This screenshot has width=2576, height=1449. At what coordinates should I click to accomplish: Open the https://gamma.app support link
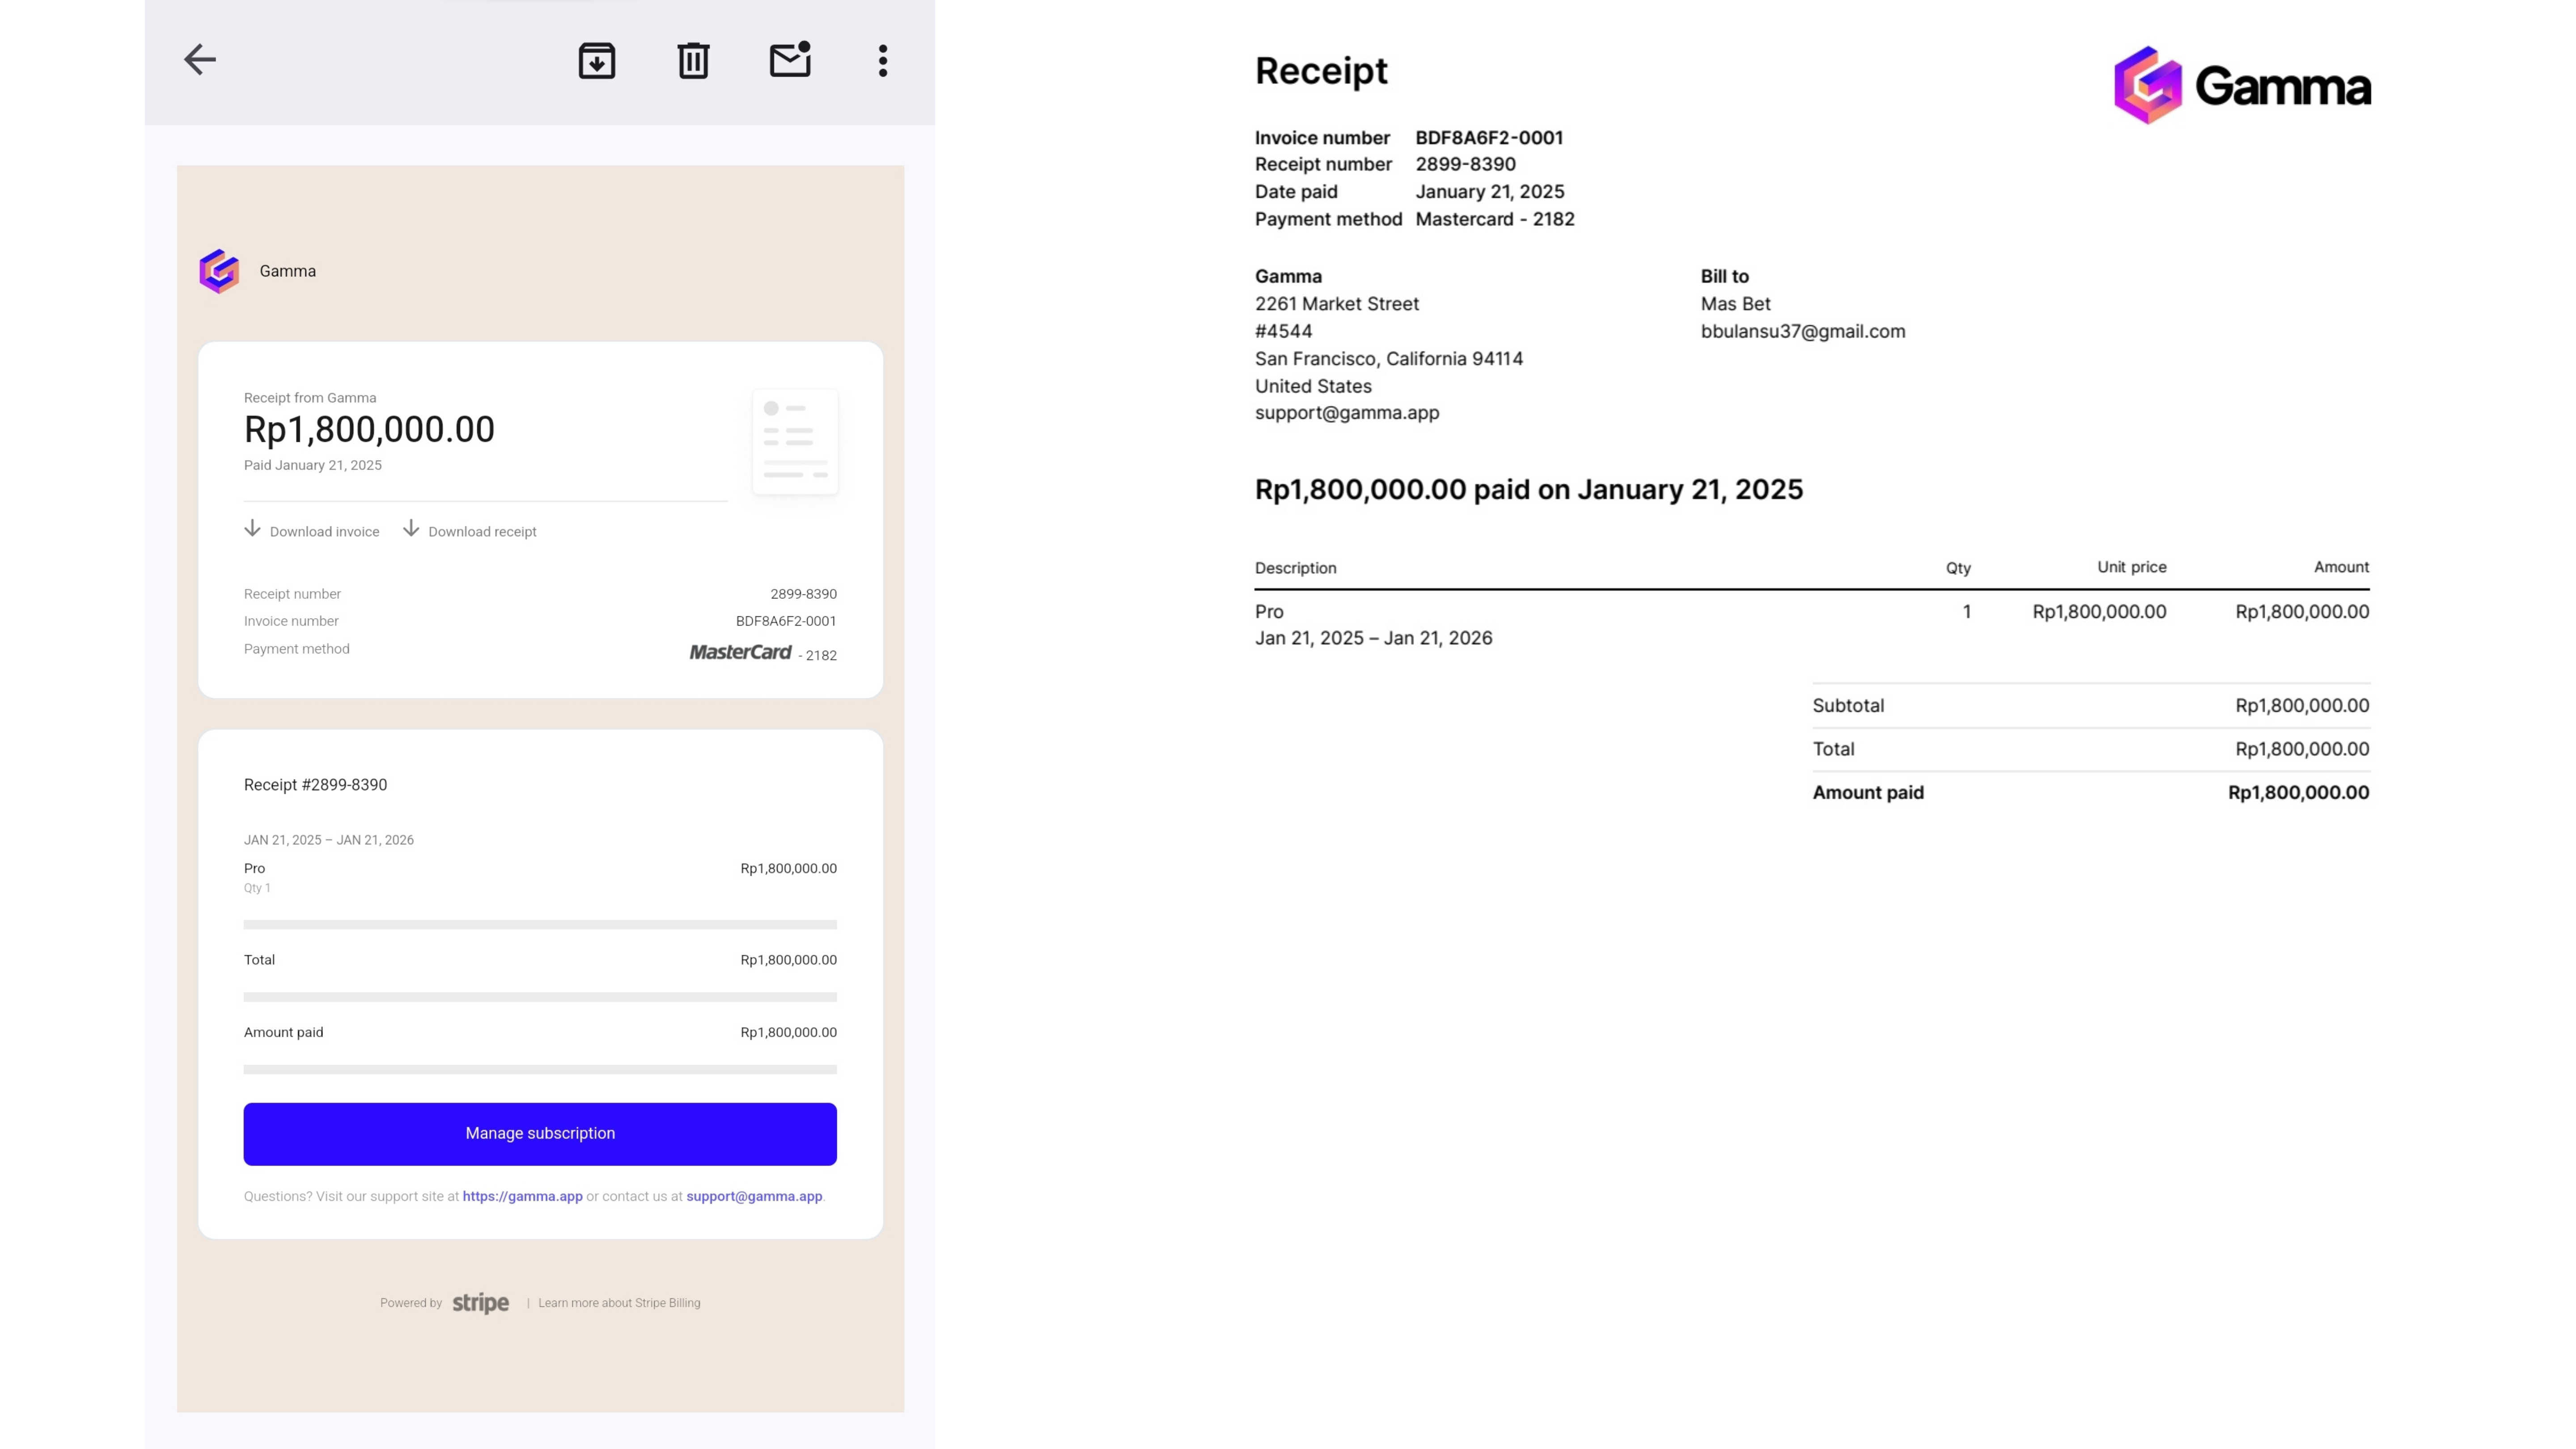coord(522,1196)
